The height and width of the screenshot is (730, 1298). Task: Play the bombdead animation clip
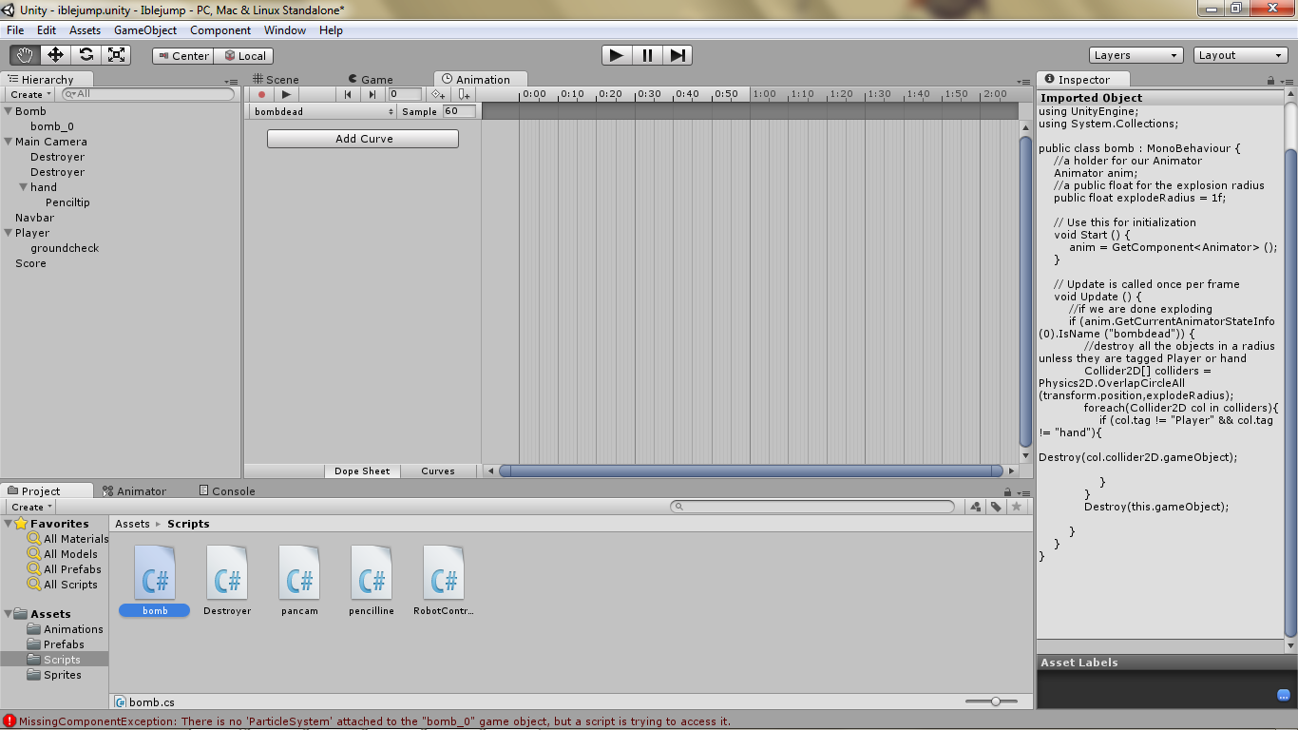286,94
